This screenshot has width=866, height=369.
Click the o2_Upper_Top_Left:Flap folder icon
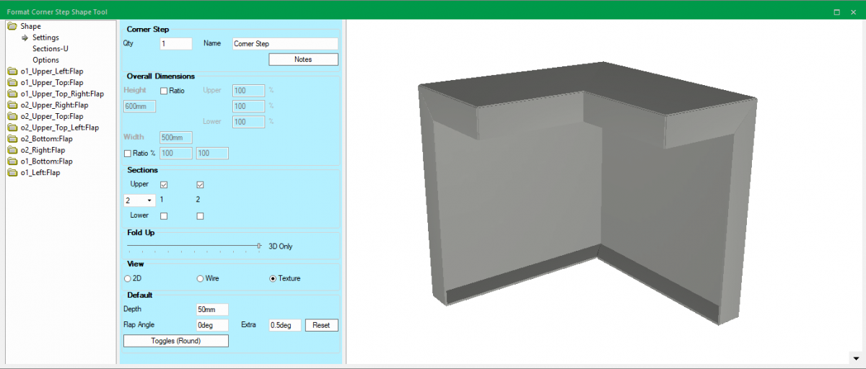pos(12,128)
